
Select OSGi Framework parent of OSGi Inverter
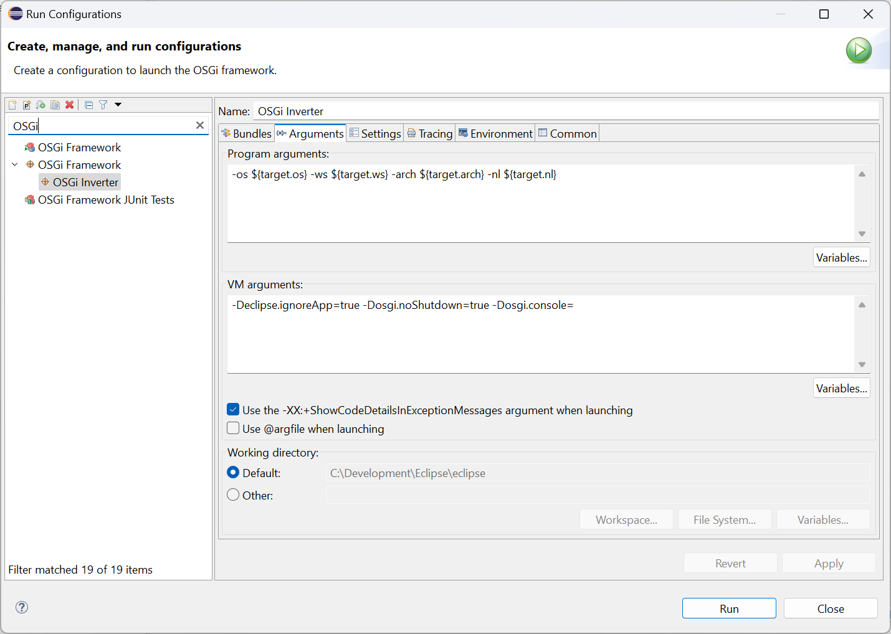click(73, 165)
